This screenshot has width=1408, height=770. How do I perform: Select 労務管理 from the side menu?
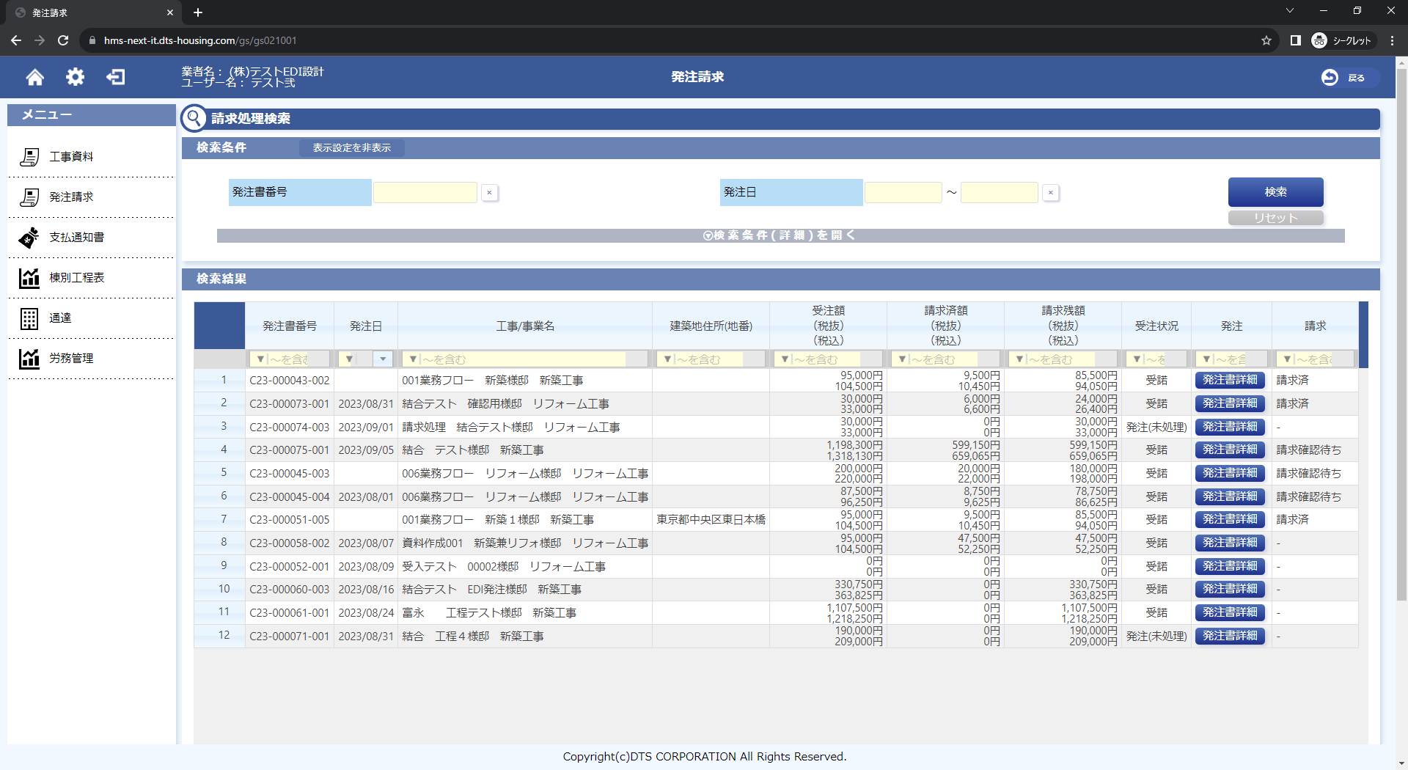[x=71, y=359]
